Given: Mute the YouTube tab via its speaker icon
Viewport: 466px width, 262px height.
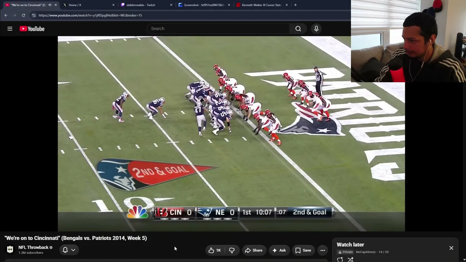Looking at the screenshot, I should tap(50, 5).
